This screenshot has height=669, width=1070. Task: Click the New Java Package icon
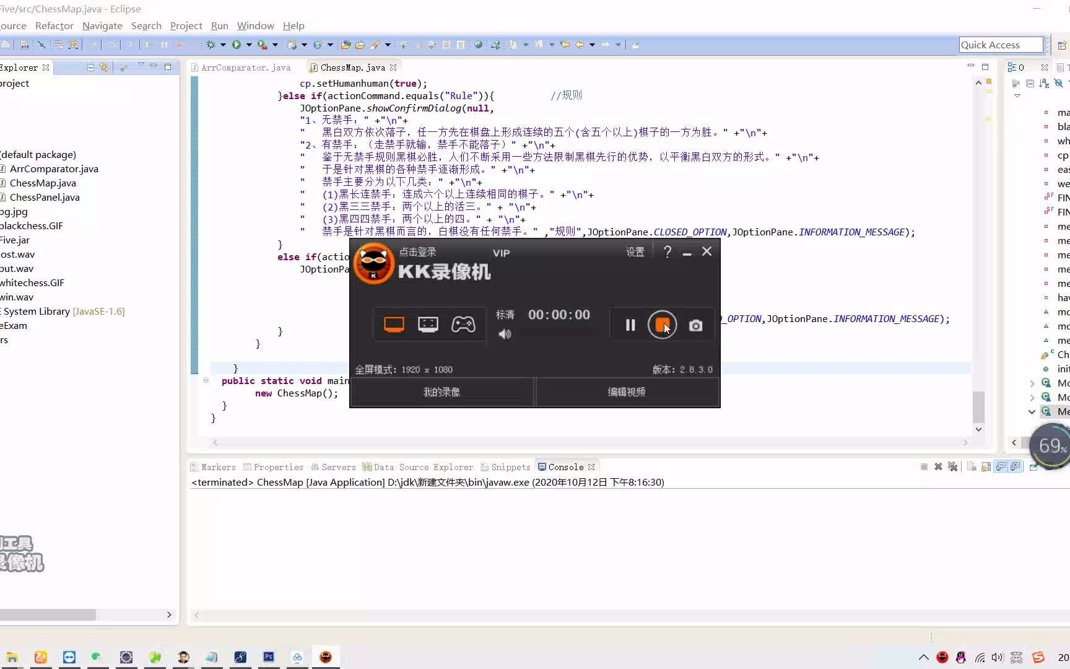292,45
